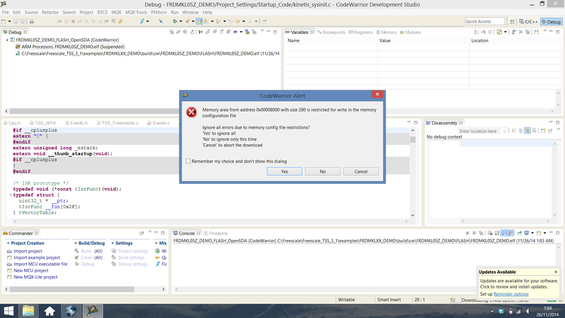
Task: Open the back navigation history dropdown
Action: 244,22
